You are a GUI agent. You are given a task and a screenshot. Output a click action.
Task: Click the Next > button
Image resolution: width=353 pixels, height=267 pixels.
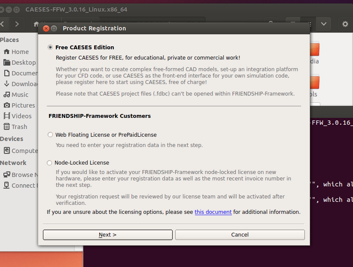(108, 234)
